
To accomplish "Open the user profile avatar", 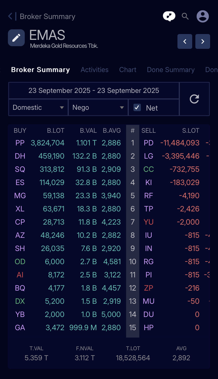I will [203, 16].
